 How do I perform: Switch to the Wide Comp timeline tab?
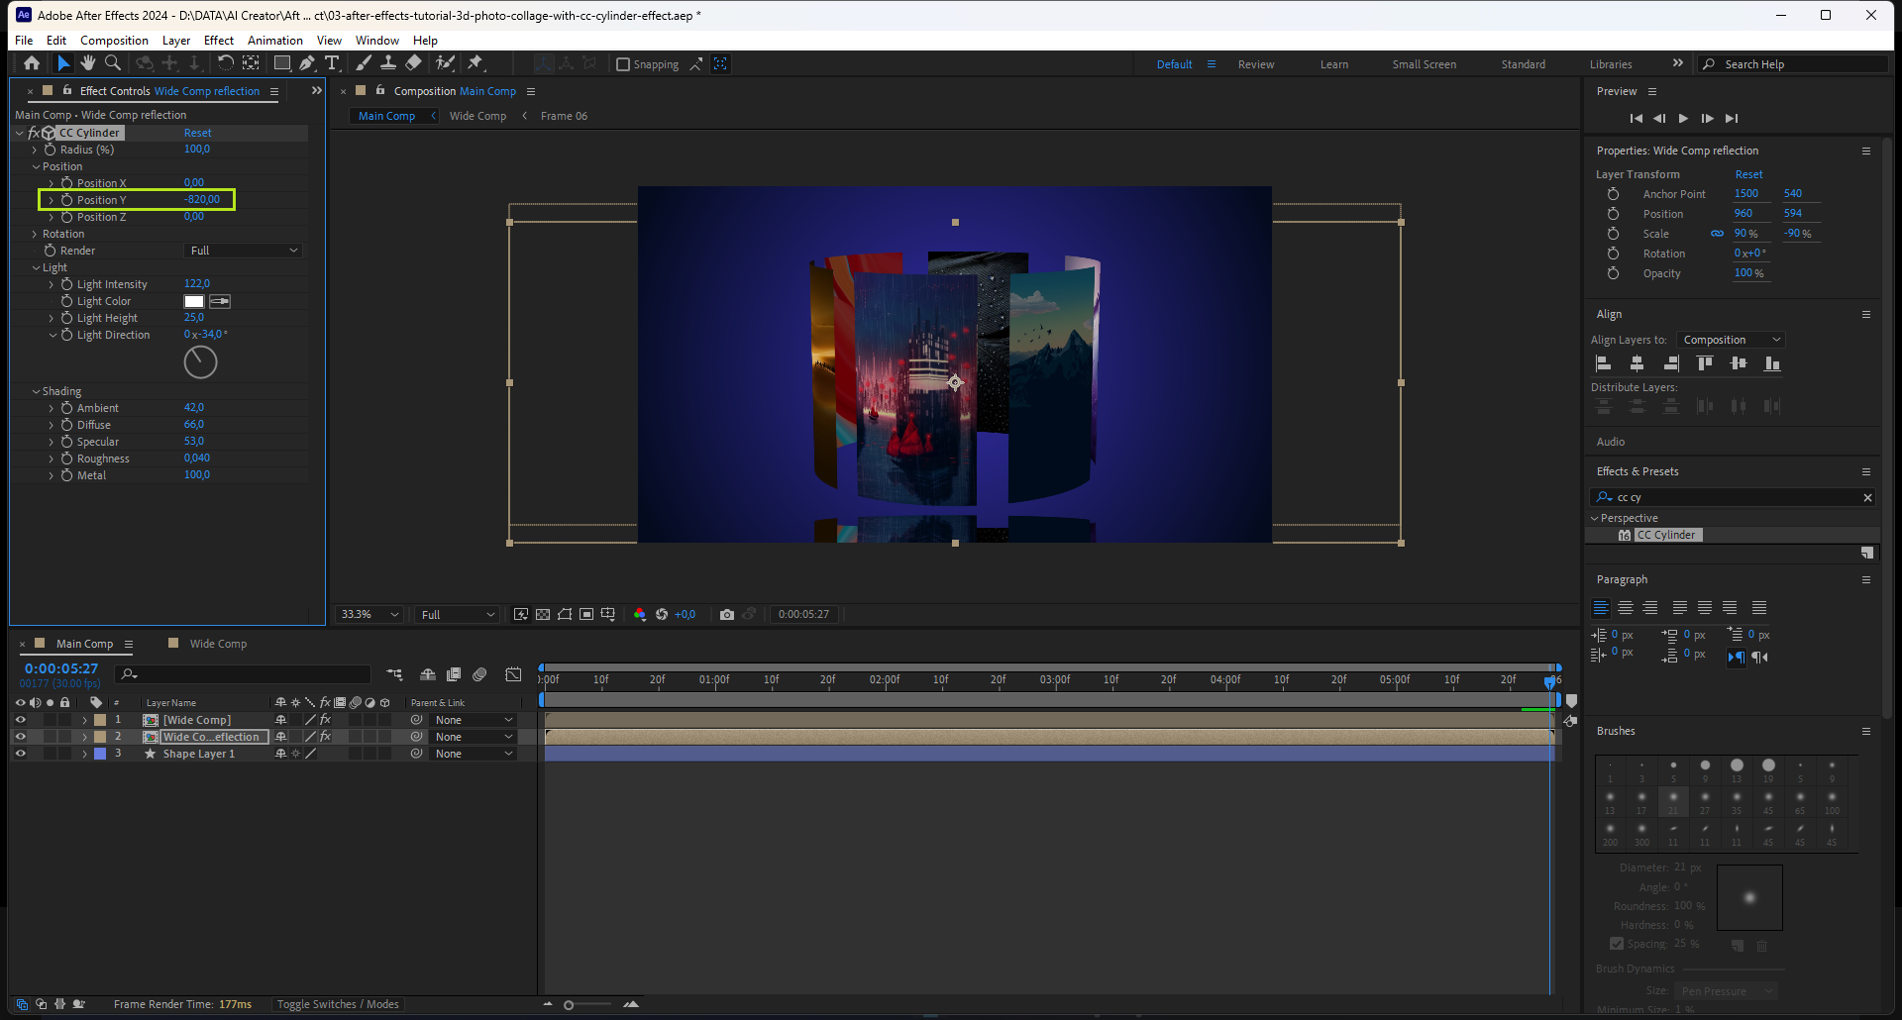coord(218,644)
